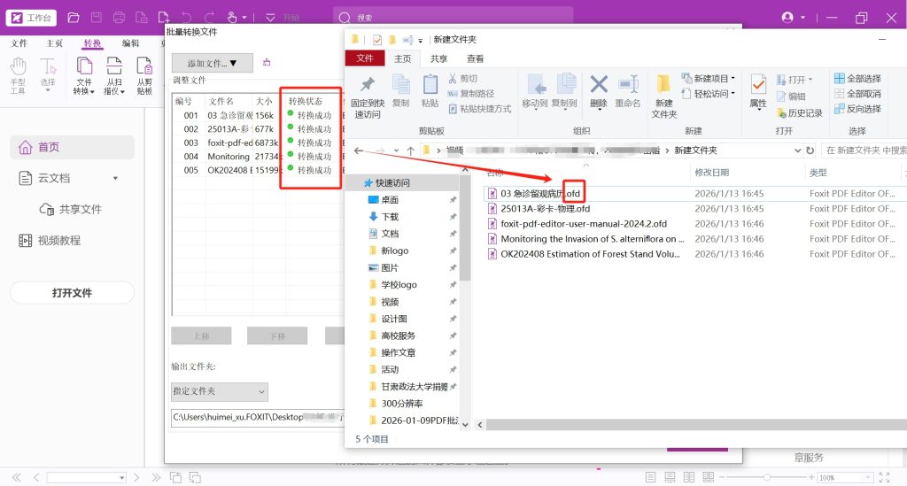Viewport: 907px width, 486px height.
Task: Open the Add Files (添加文件) dropdown button
Action: 213,63
